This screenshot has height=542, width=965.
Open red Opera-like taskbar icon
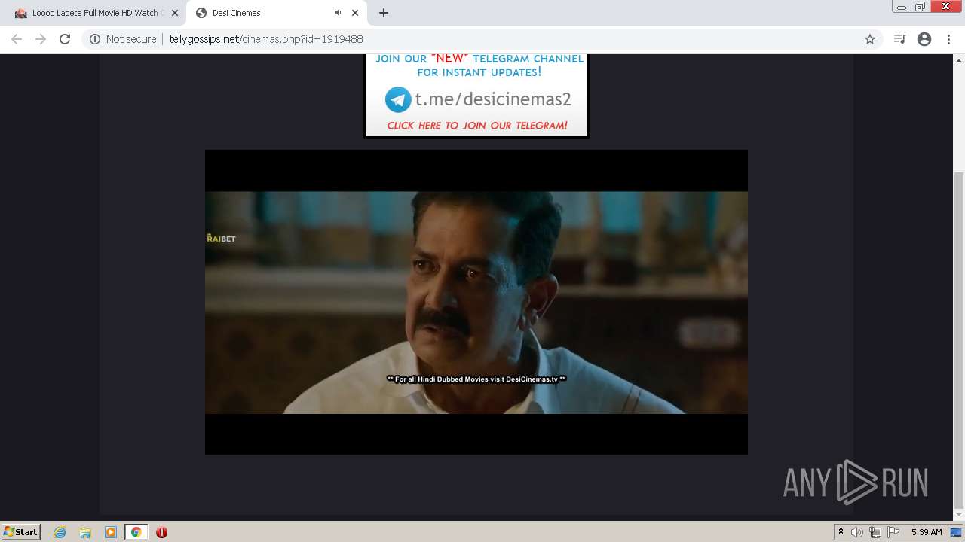point(161,532)
